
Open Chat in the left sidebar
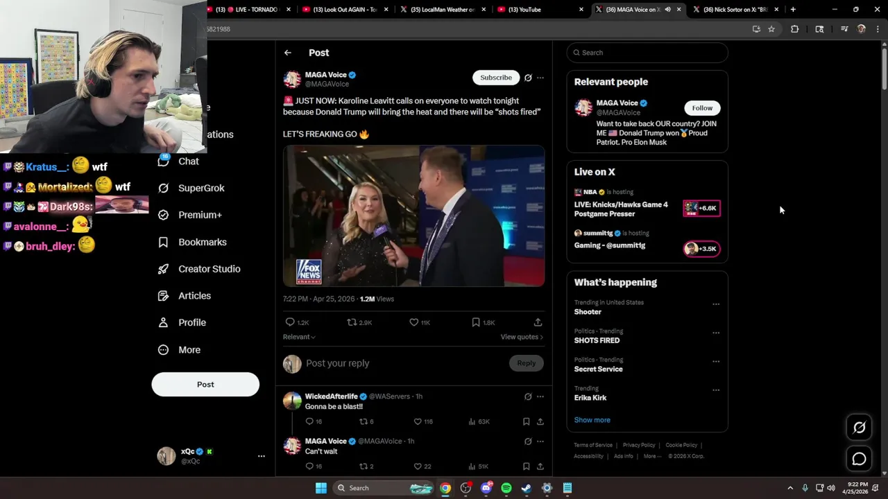(179, 161)
